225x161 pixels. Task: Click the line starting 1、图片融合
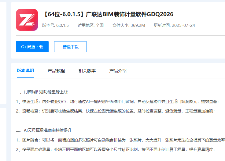[x=120, y=140]
